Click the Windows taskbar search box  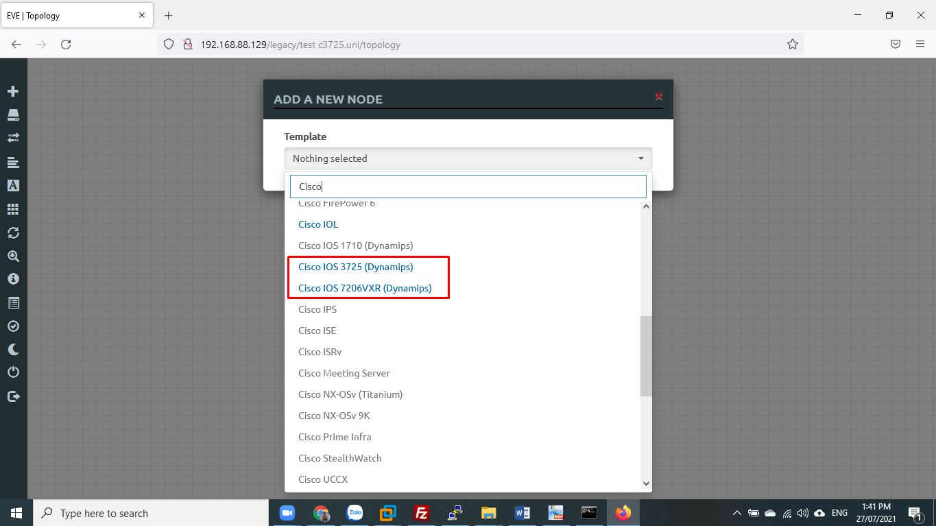click(151, 513)
